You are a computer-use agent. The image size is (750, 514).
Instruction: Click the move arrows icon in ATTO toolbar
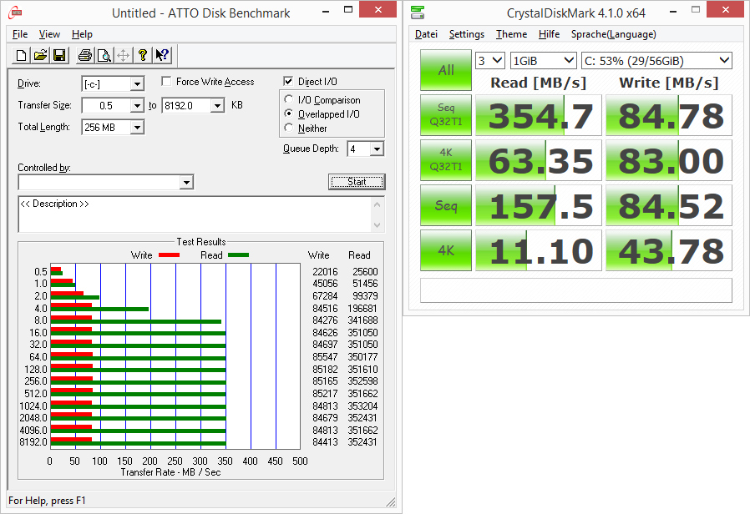point(123,55)
